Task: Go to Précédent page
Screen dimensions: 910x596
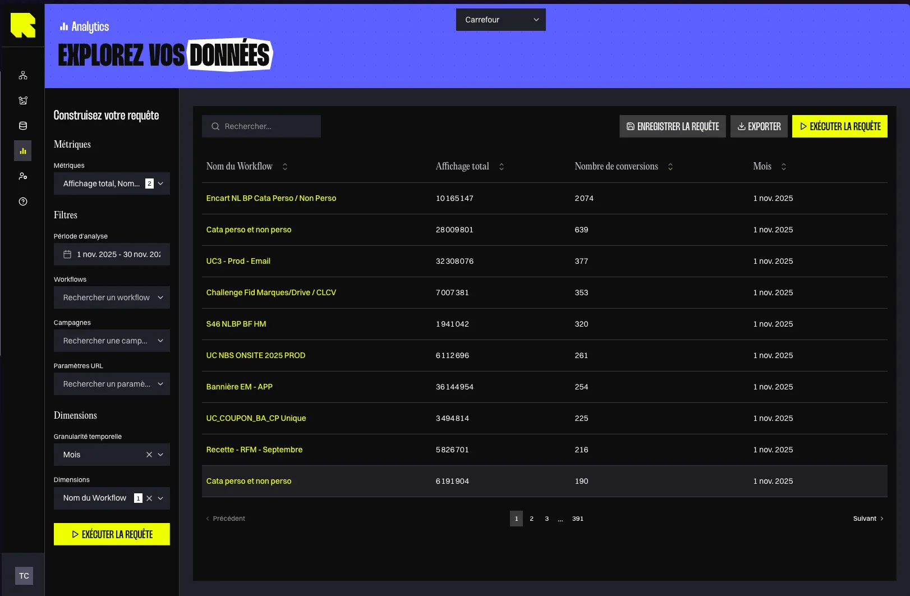Action: click(x=226, y=519)
